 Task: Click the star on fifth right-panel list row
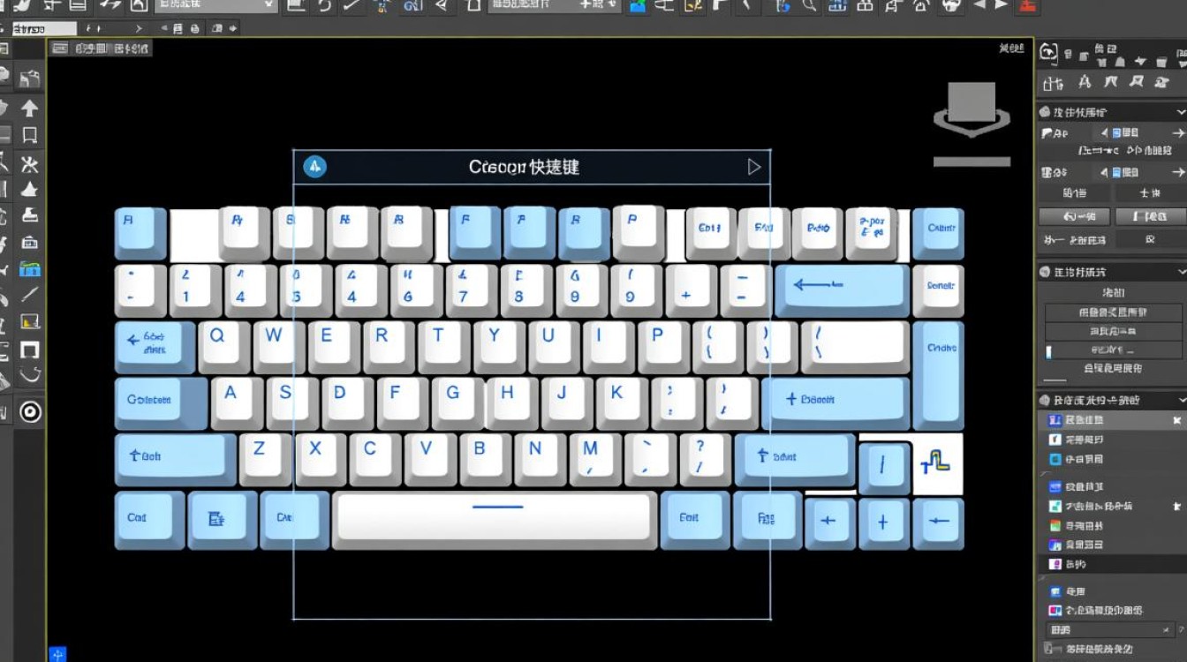click(1176, 507)
